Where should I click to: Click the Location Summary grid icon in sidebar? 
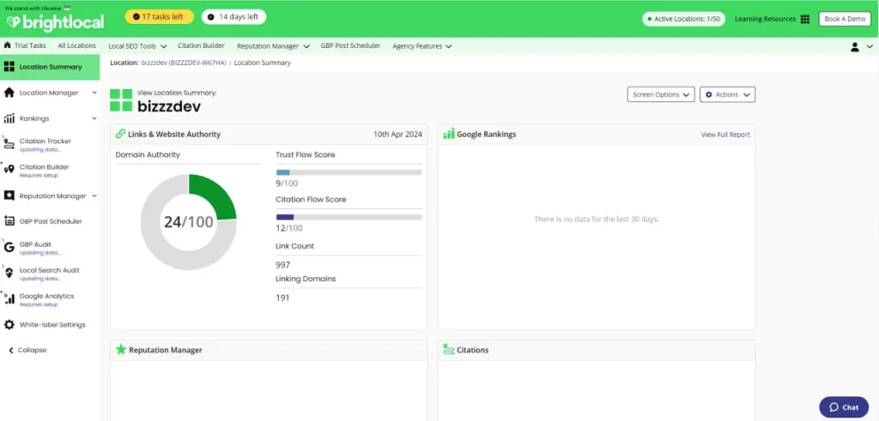pyautogui.click(x=9, y=67)
